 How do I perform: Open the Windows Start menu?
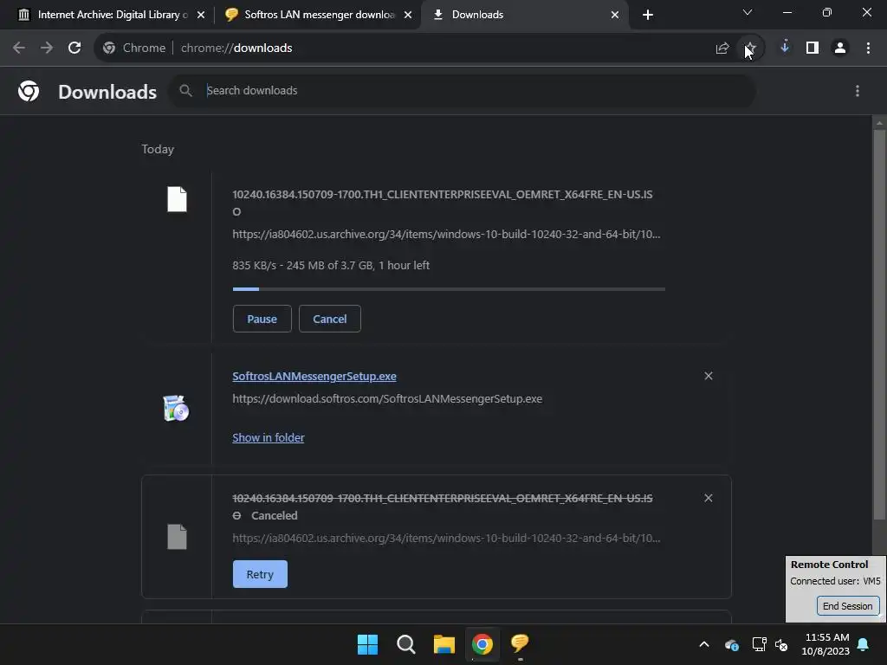[367, 644]
